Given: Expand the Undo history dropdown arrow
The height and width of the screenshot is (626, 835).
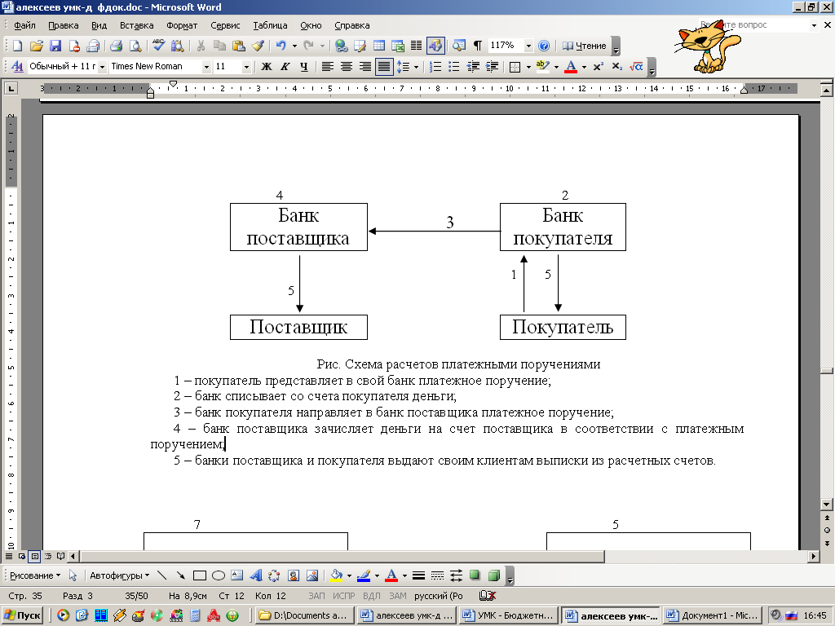Looking at the screenshot, I should 294,46.
